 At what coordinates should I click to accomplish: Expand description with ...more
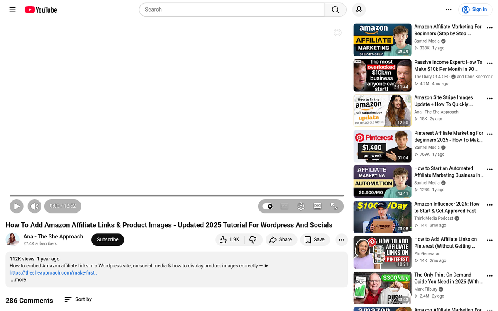coord(18,280)
